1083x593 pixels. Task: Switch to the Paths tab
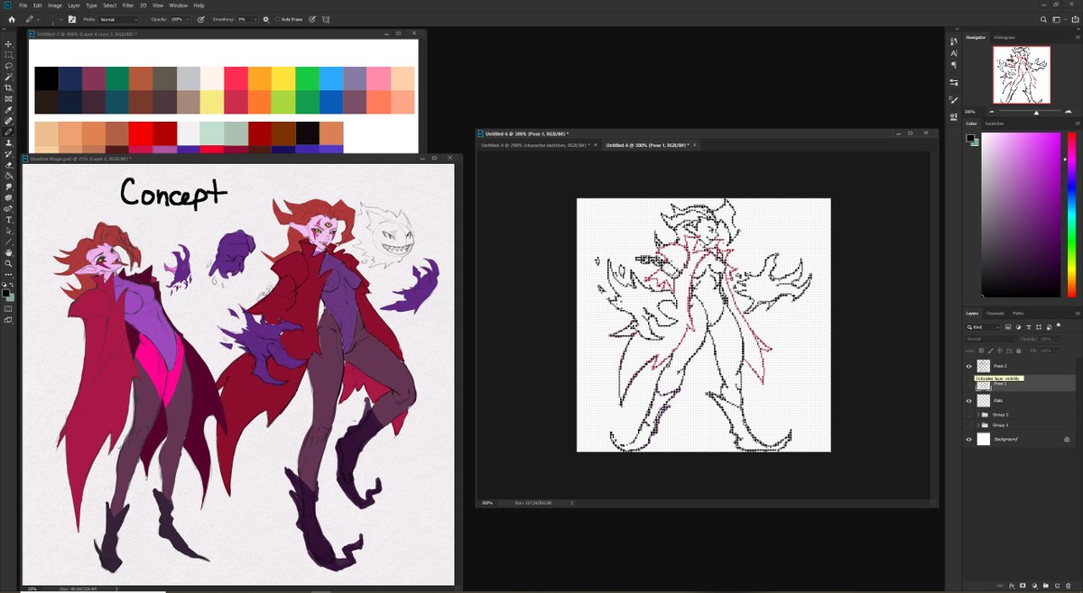pos(1018,313)
